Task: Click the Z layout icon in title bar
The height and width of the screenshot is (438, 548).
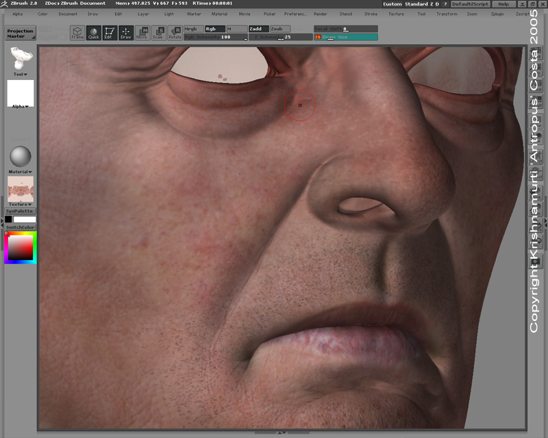Action: pos(432,4)
